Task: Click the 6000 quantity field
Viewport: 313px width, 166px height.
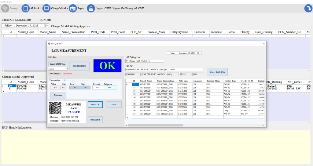Action: click(x=198, y=74)
